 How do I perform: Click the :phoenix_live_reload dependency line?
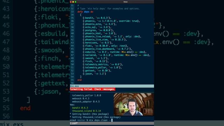click(112, 36)
